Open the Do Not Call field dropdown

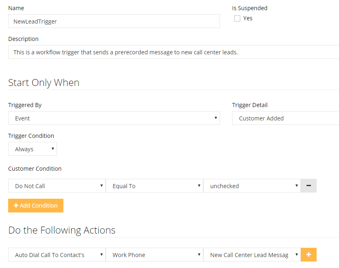[57, 186]
